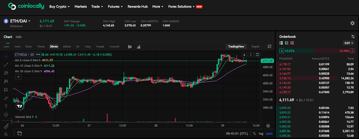The image size is (359, 139).
Task: Collapse the drawing toolbar side arrow
Action: click(x=12, y=121)
